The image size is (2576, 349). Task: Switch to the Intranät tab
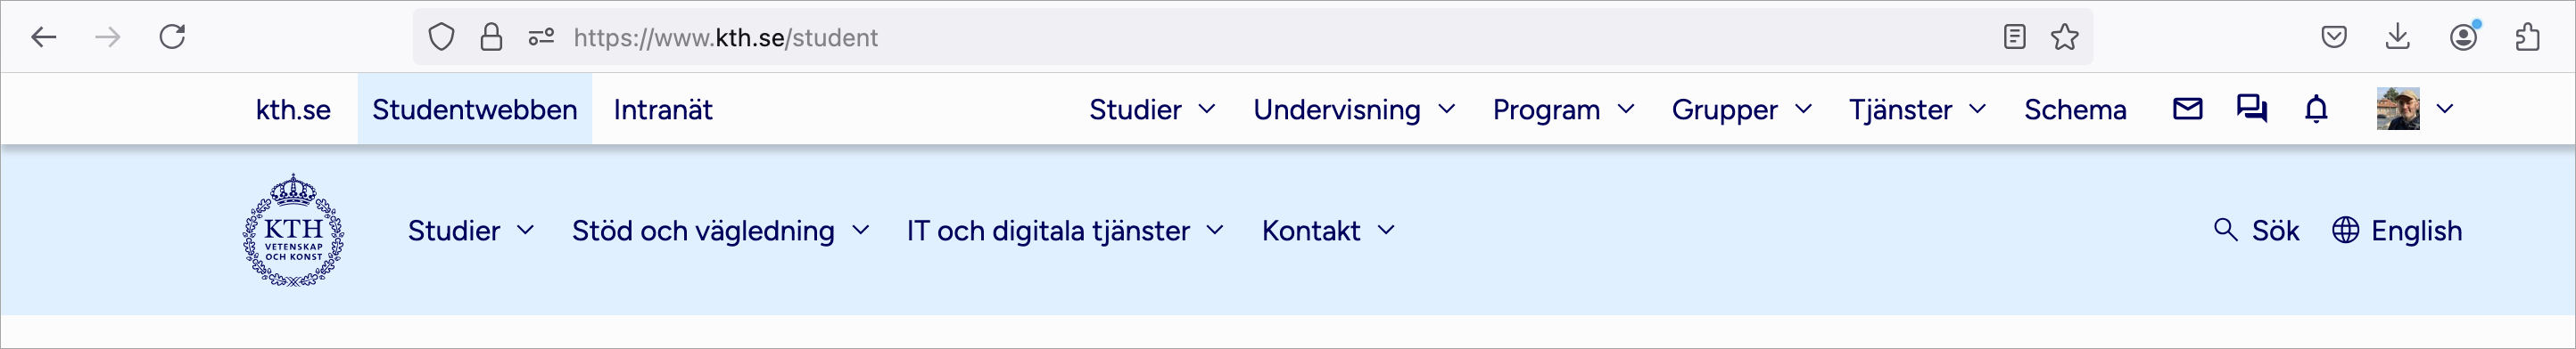[663, 109]
